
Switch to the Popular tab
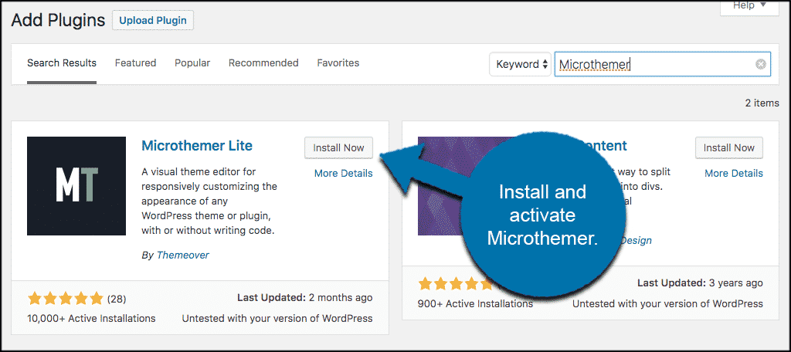pyautogui.click(x=192, y=63)
